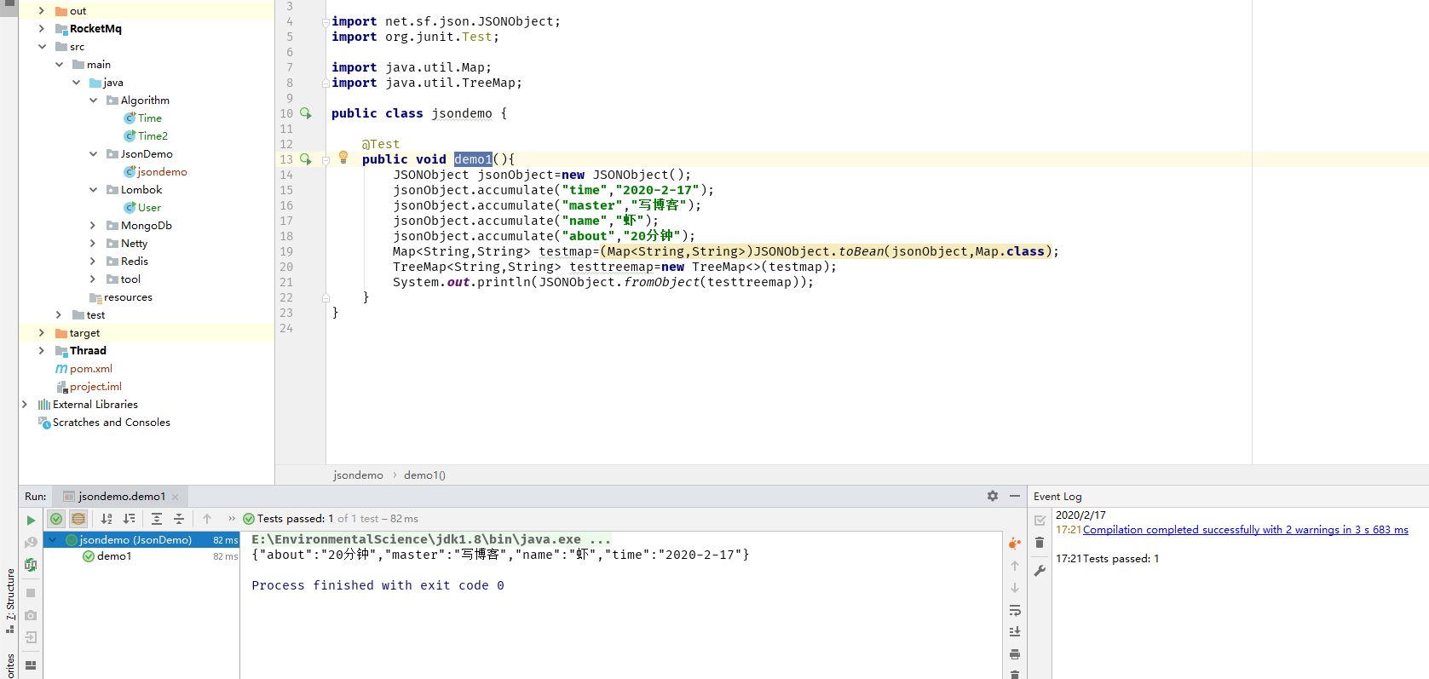Open the Time2 class file
This screenshot has width=1429, height=679.
click(x=153, y=136)
